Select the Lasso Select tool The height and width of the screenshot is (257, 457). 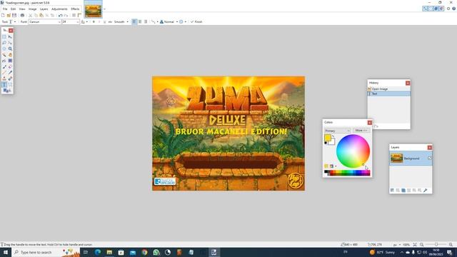(x=4, y=43)
